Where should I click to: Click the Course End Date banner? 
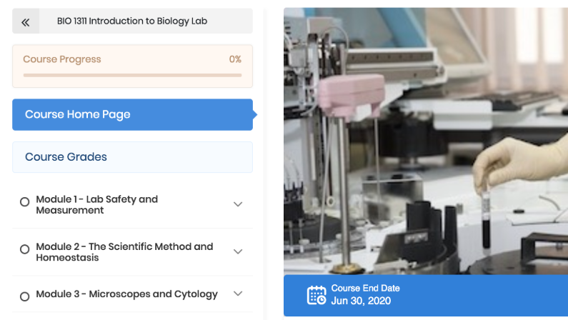426,296
